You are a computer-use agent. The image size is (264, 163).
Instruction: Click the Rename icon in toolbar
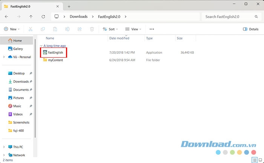point(68,29)
